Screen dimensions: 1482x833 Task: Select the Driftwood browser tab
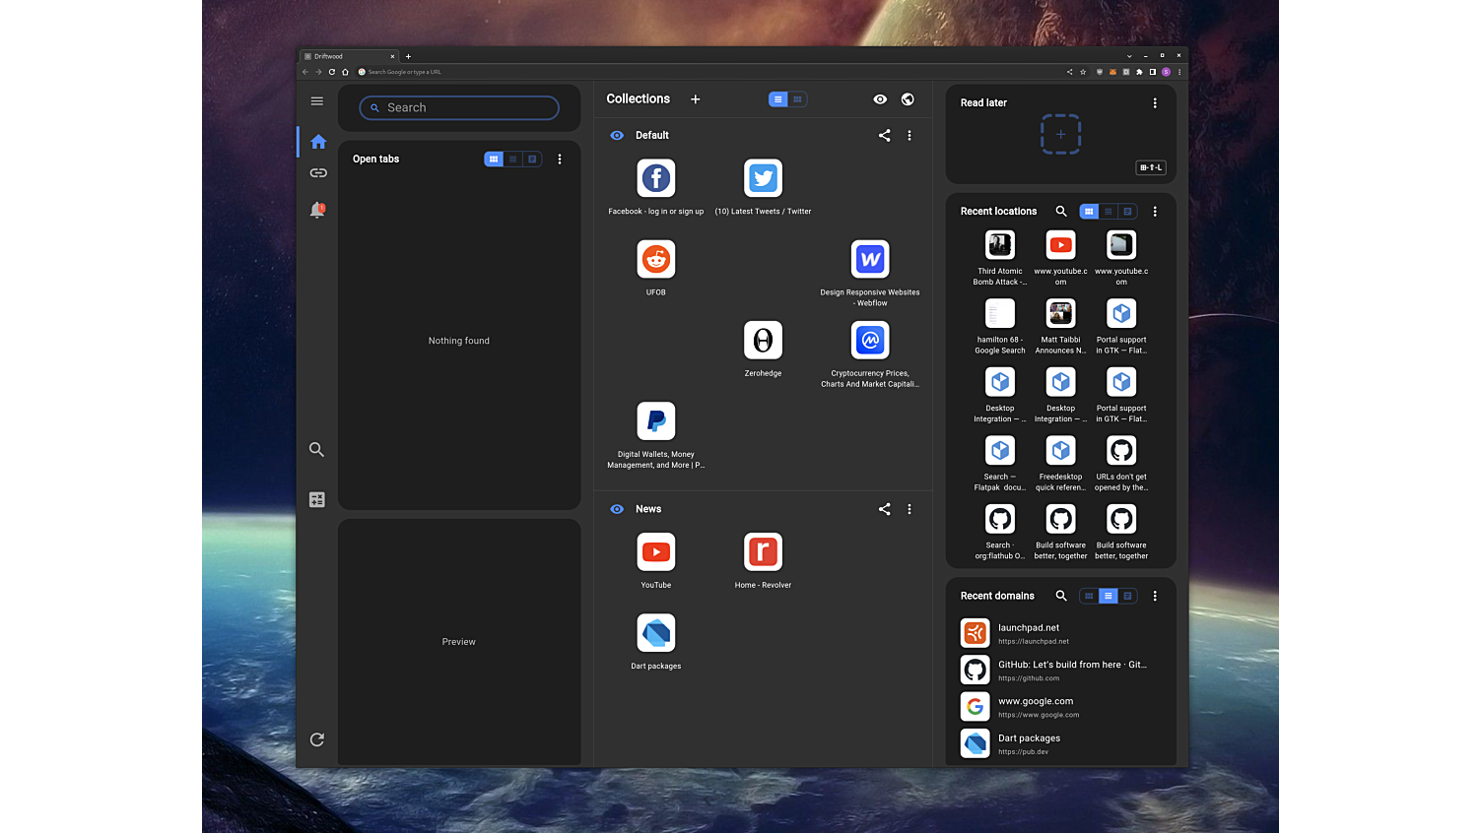[350, 56]
